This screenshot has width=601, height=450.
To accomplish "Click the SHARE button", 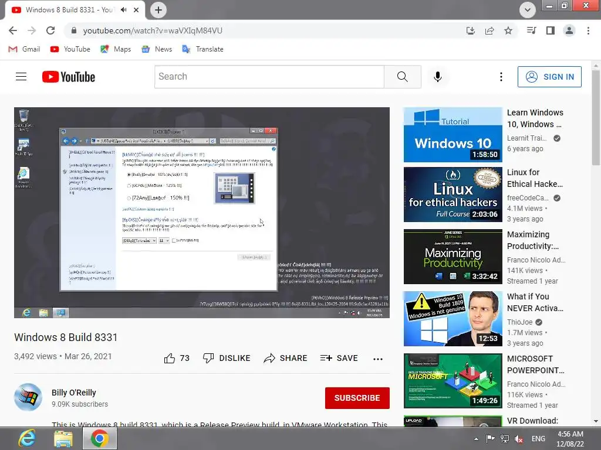I will pos(286,358).
